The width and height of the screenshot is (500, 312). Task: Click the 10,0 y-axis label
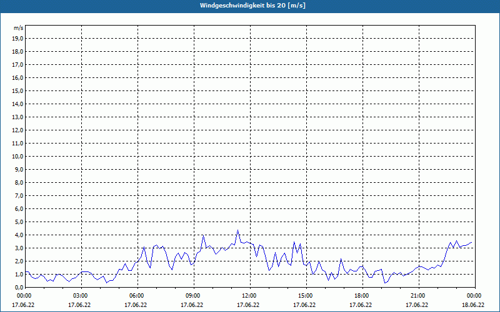tap(18, 156)
